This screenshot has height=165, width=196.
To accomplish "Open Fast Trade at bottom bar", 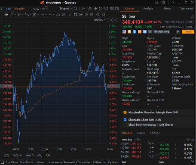I will (26, 162).
